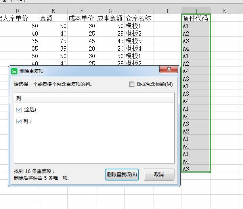Click the 删除重复项 dialog title text

[31, 71]
